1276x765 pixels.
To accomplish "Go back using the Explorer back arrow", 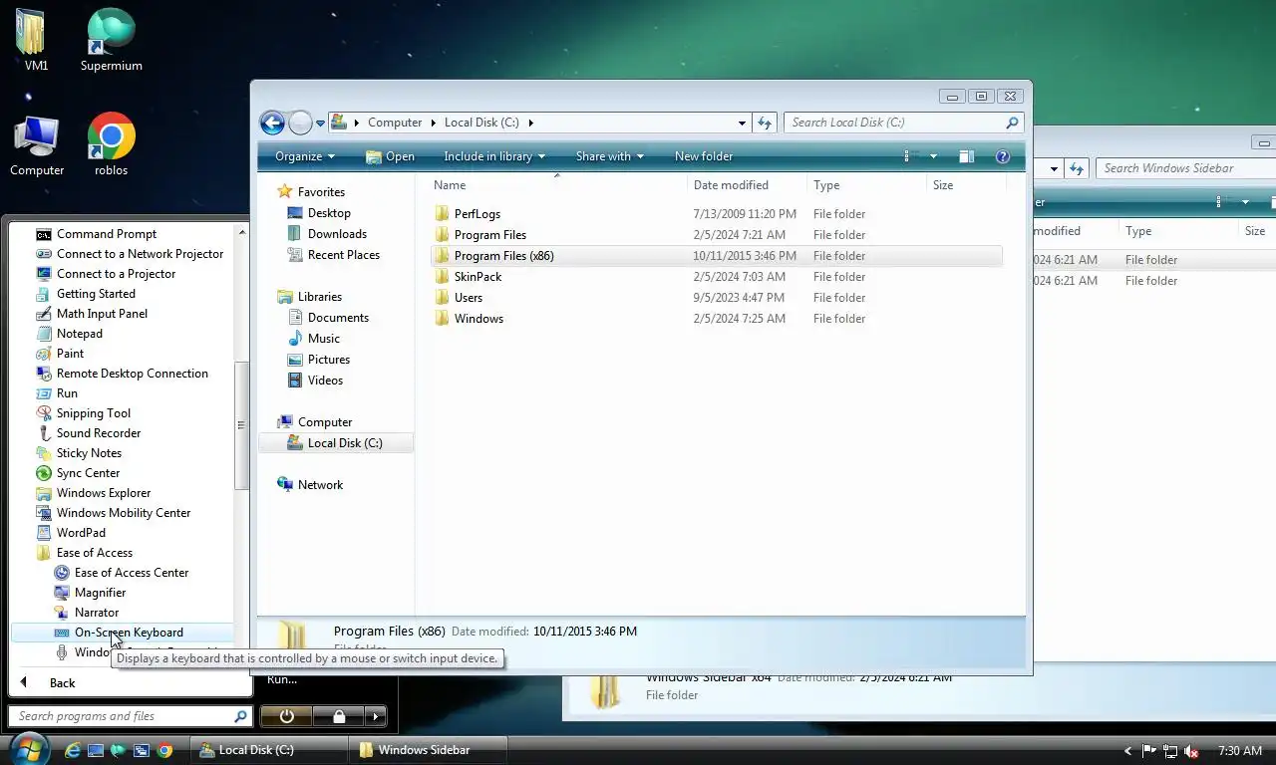I will (x=272, y=123).
